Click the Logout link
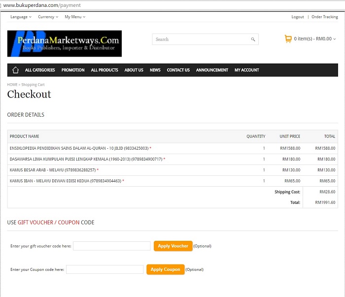Screen dimensions: 345x297 (298, 17)
